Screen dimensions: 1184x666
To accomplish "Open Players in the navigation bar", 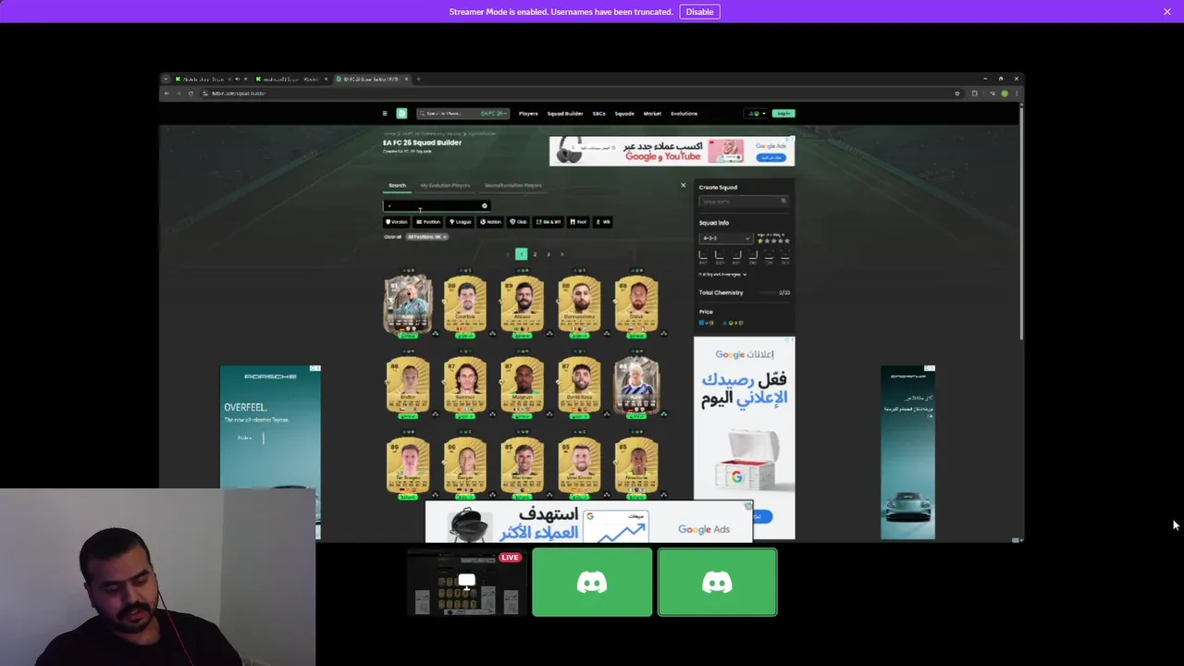I will point(528,114).
